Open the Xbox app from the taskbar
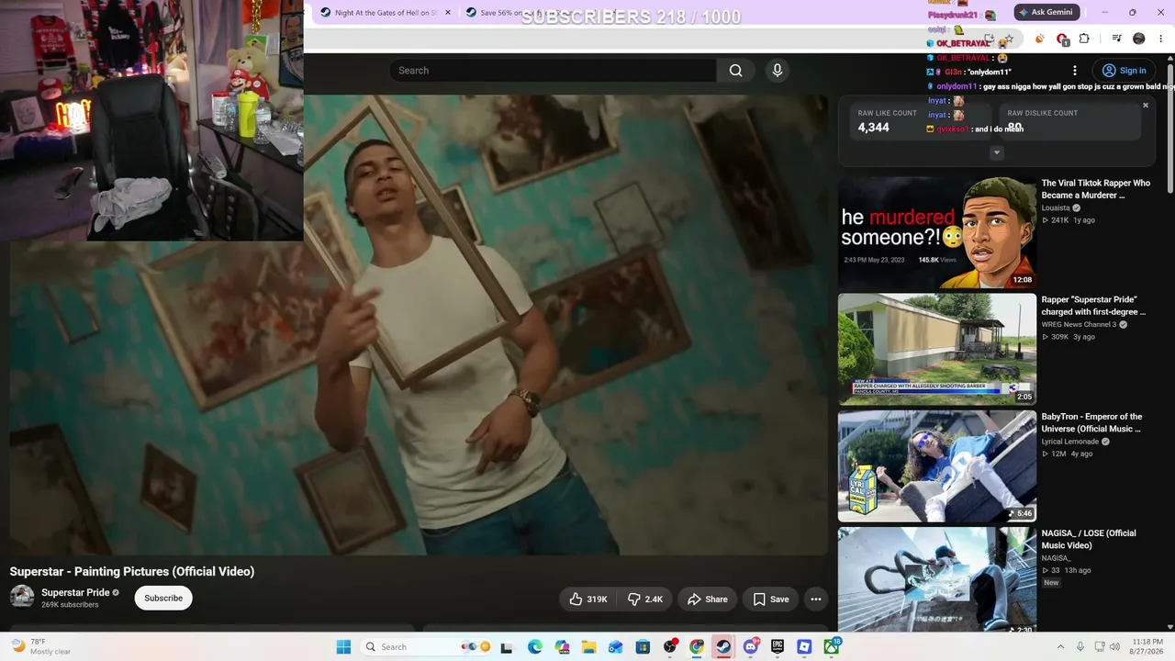Screen dimensions: 1175x661 (832, 647)
